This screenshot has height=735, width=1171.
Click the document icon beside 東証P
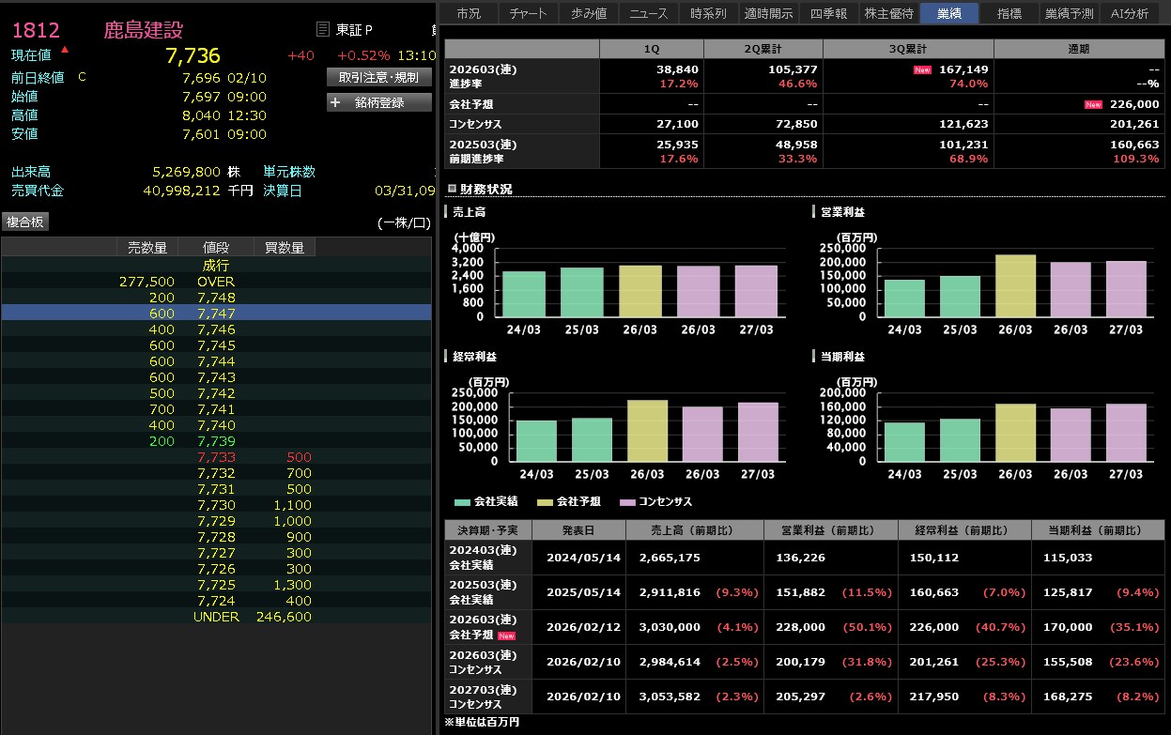click(x=323, y=30)
